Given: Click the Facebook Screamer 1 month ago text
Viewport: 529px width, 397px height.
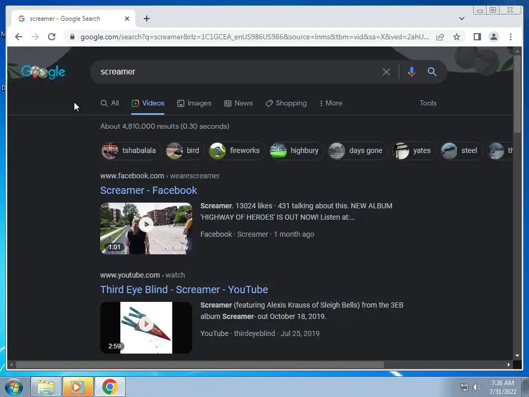Looking at the screenshot, I should point(257,234).
